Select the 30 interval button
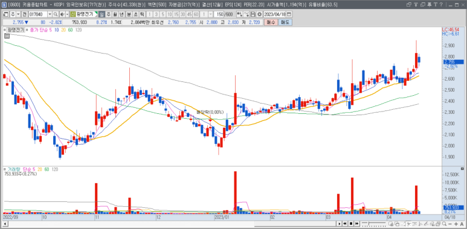This screenshot has width=467, height=229. coord(182,14)
